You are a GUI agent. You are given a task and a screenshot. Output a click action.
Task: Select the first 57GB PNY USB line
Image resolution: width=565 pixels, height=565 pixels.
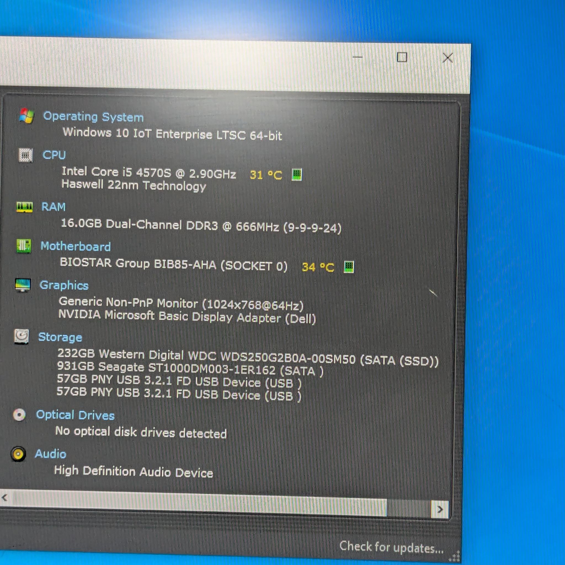(x=179, y=381)
